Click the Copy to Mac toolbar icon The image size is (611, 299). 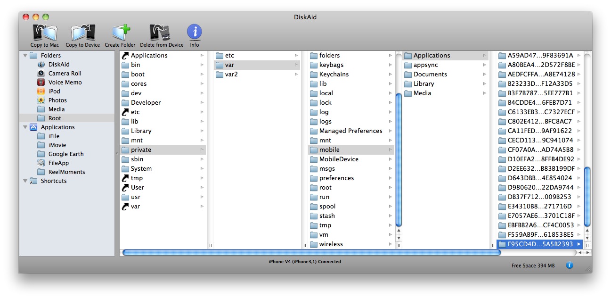coord(45,33)
